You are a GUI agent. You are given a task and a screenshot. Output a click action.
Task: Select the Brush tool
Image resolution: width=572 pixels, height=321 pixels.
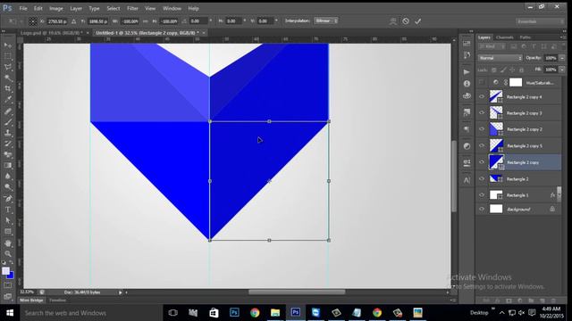(8, 122)
